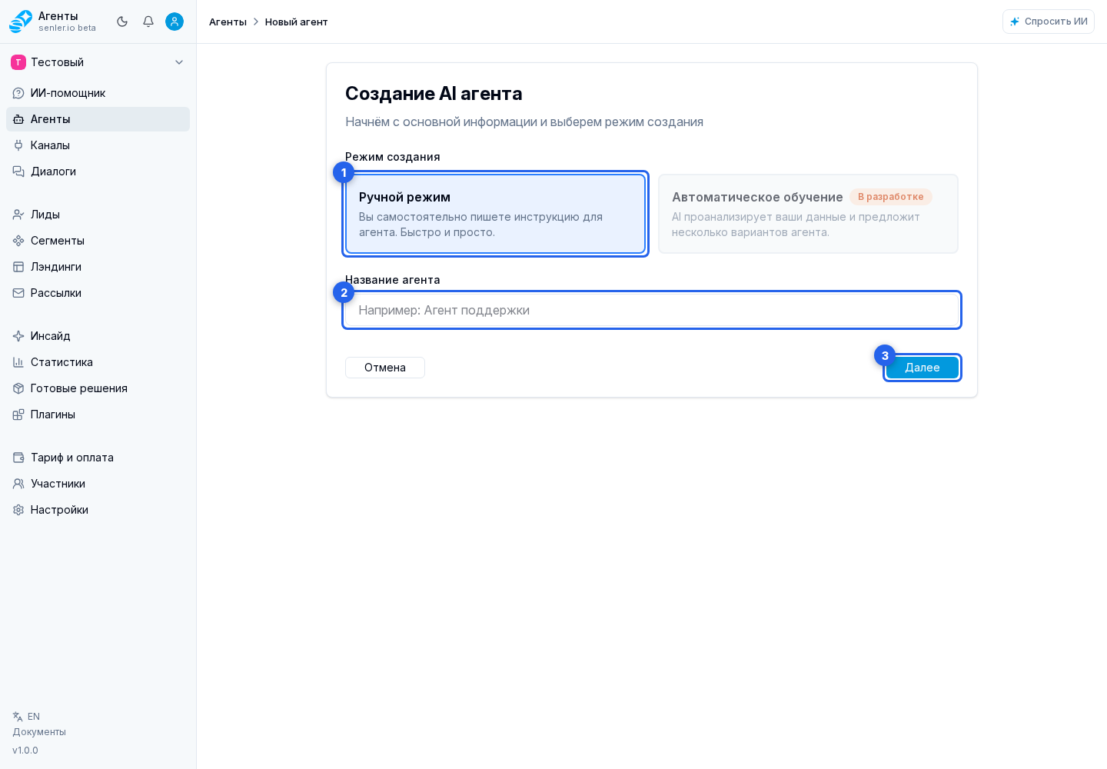Switch language to EN
This screenshot has height=769, width=1107.
(x=27, y=717)
